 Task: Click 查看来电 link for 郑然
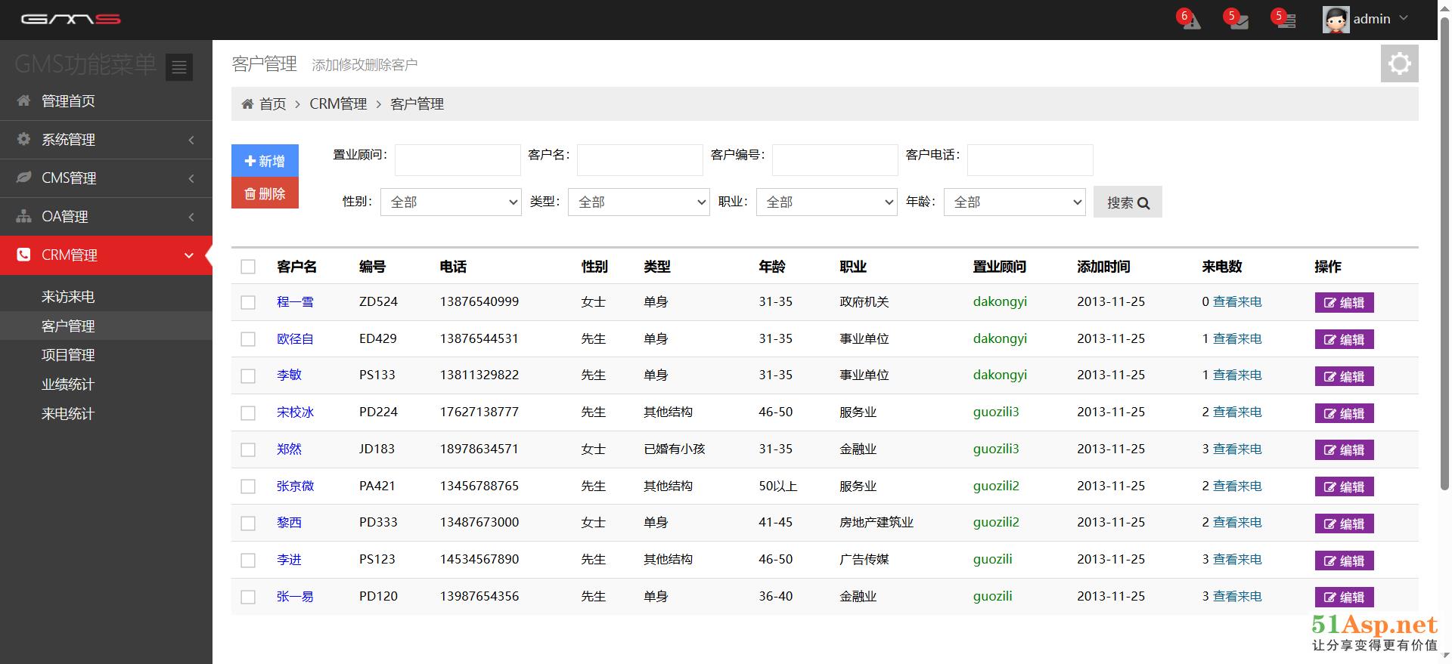1237,449
